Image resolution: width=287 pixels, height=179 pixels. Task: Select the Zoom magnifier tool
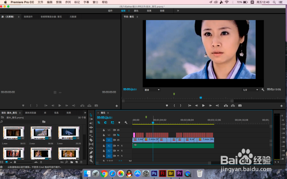point(91,161)
